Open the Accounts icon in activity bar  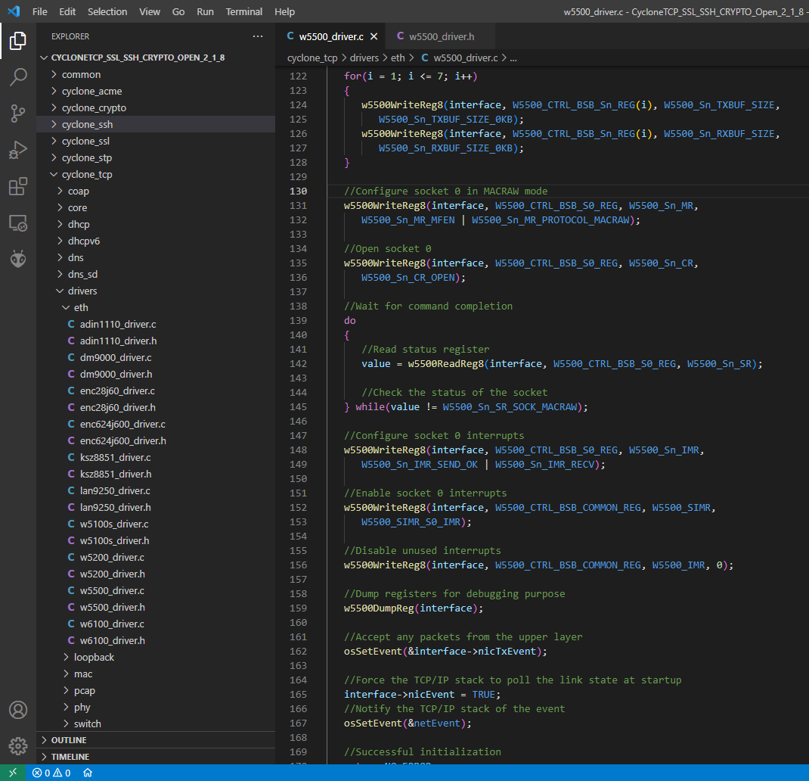(18, 710)
